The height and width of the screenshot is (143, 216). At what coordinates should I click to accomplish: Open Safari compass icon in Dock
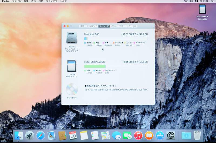40,135
